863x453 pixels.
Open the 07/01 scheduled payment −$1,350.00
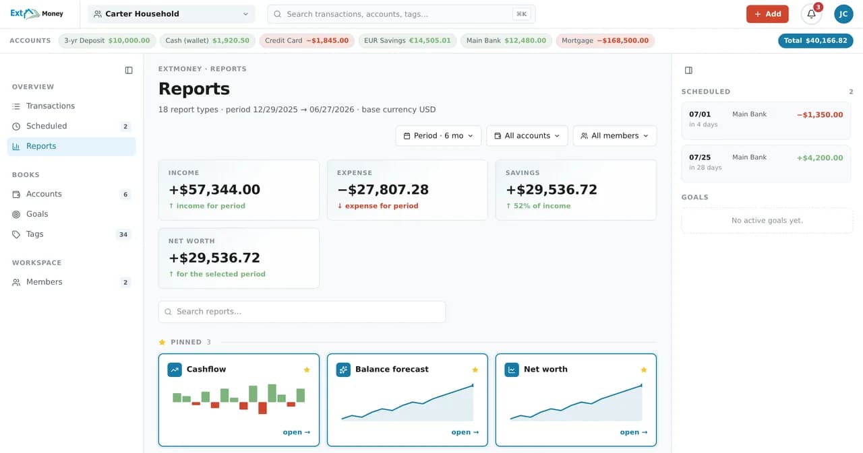[766, 120]
